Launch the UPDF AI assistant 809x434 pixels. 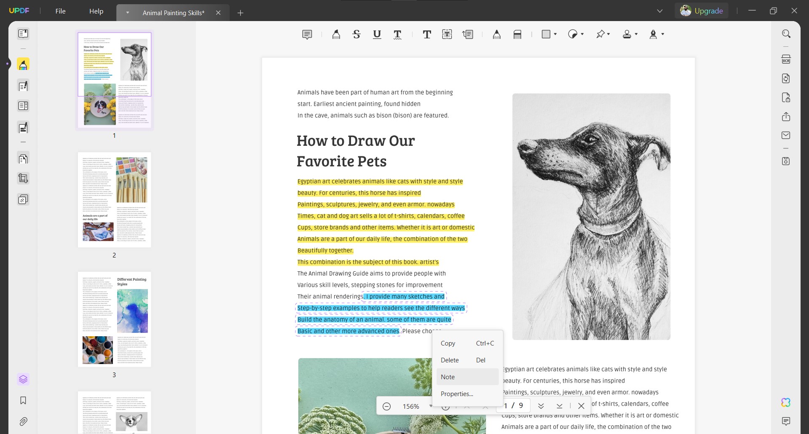785,402
